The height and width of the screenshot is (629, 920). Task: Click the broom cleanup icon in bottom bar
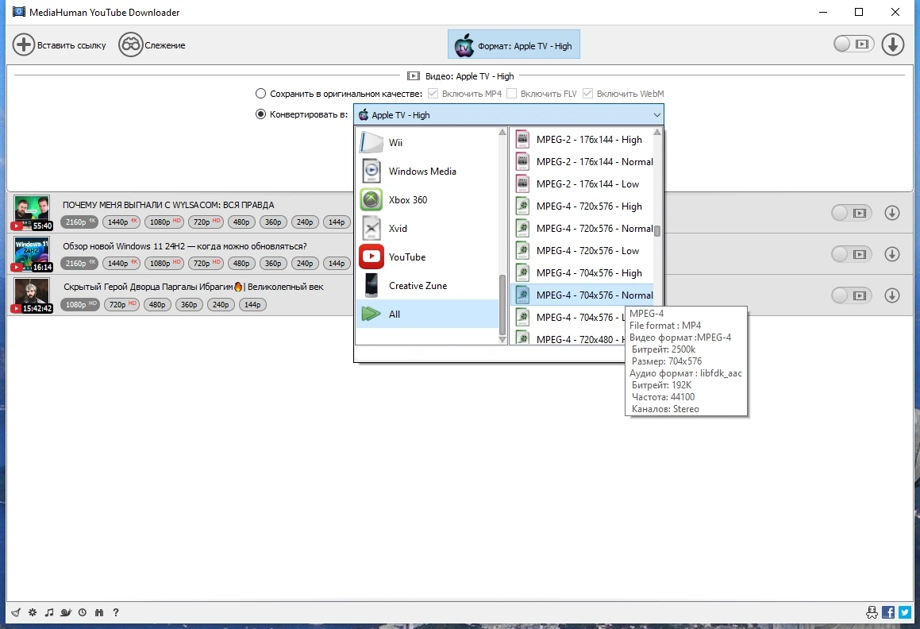click(x=16, y=612)
